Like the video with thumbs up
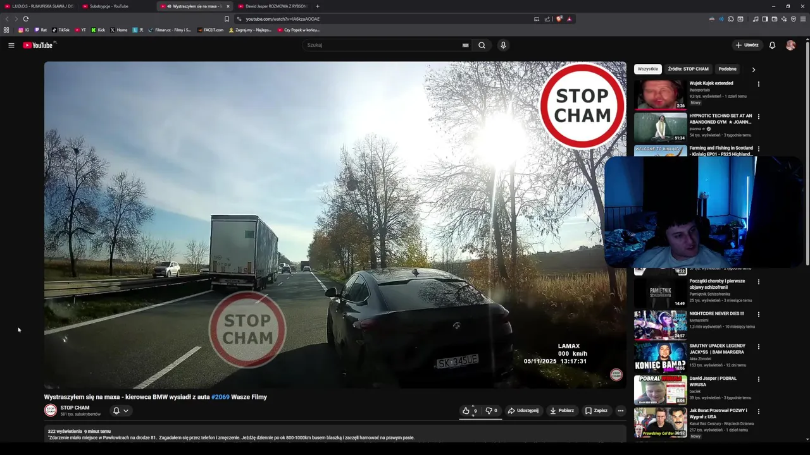 tap(469, 411)
